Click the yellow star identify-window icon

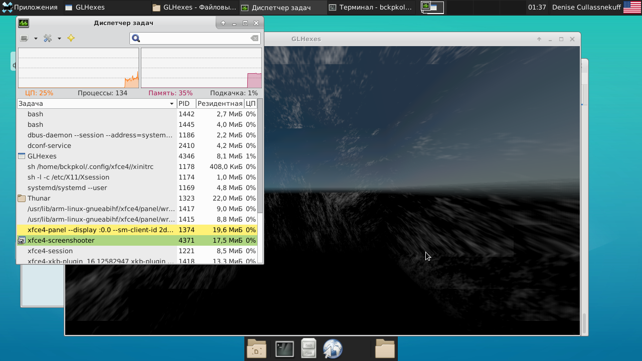(x=71, y=39)
